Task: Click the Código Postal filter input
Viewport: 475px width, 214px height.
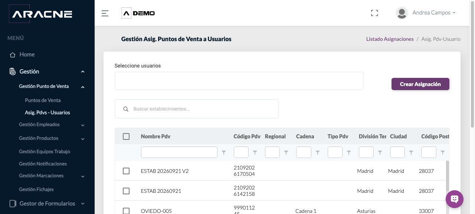Action: (429, 152)
